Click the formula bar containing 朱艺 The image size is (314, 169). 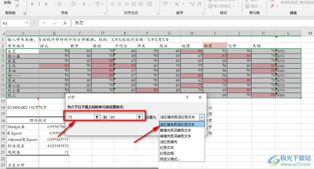(193, 23)
